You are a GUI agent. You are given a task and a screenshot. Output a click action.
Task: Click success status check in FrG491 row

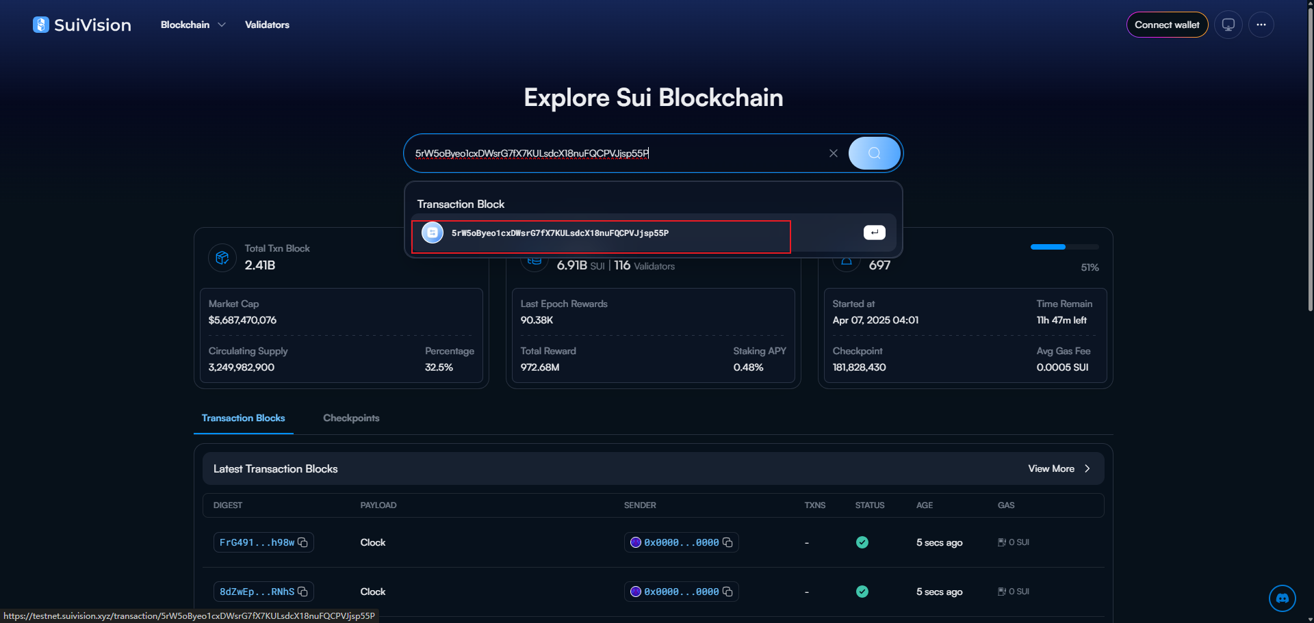point(862,542)
